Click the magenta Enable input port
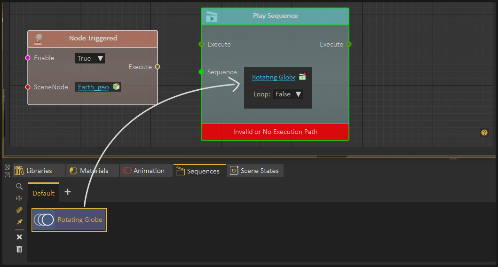The height and width of the screenshot is (267, 498). pos(28,58)
